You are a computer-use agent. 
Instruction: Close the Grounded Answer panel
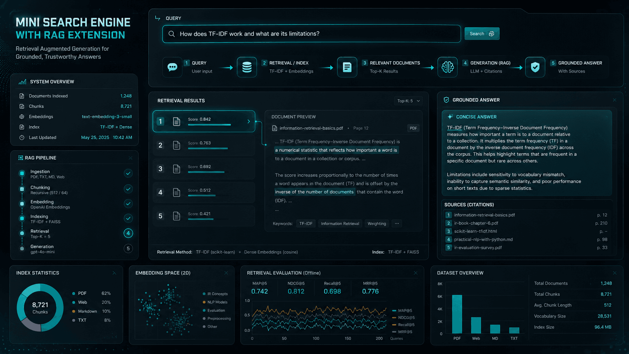click(x=614, y=100)
